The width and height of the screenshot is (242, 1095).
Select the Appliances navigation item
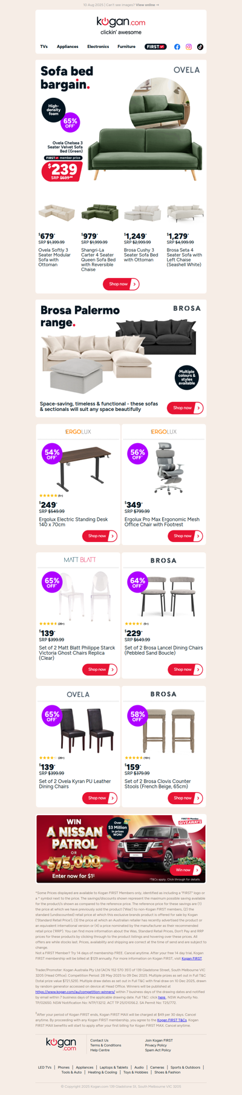68,47
